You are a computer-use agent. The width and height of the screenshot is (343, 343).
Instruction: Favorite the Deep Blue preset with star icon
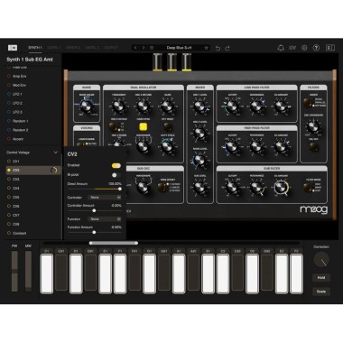coord(207,48)
